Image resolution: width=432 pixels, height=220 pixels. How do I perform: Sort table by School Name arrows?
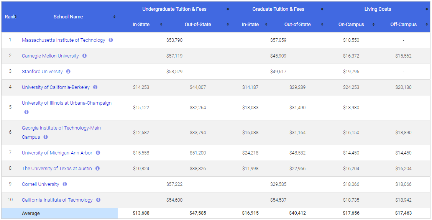click(114, 17)
